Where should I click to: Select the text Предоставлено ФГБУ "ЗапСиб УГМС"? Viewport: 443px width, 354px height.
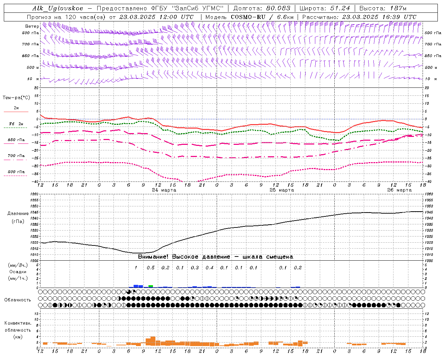(160, 8)
